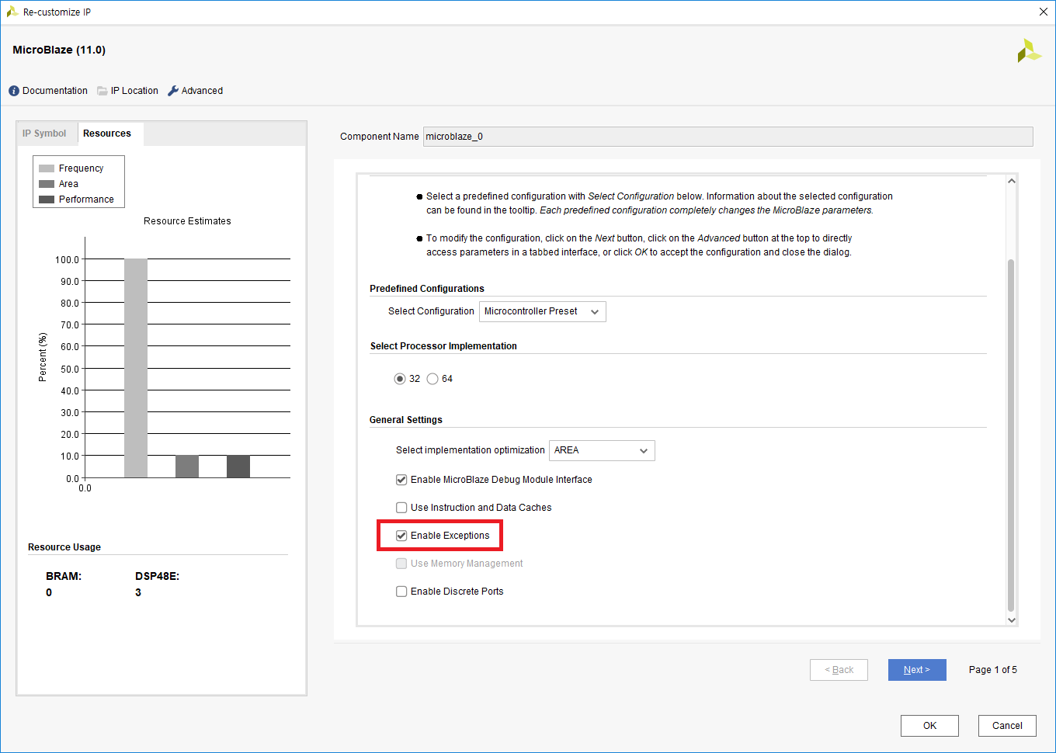Click the Predefined Configurations heading
The height and width of the screenshot is (753, 1056).
[427, 289]
